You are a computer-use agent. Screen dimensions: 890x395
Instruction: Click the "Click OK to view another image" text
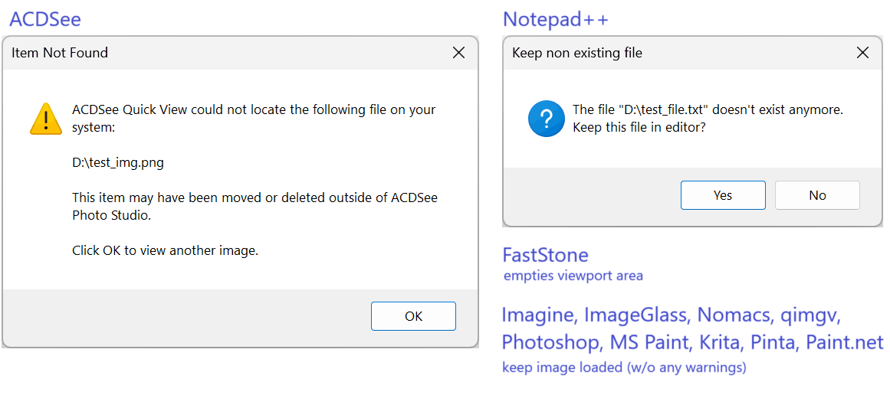point(165,250)
